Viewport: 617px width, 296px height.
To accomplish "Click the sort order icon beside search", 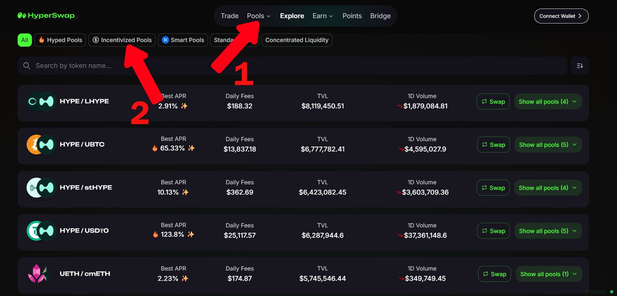I will coord(580,66).
